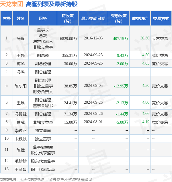Click the change value -5.00万

click(x=122, y=122)
